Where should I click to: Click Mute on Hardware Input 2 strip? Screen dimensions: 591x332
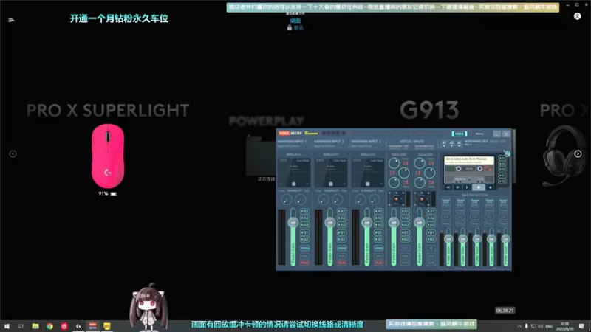pyautogui.click(x=342, y=263)
